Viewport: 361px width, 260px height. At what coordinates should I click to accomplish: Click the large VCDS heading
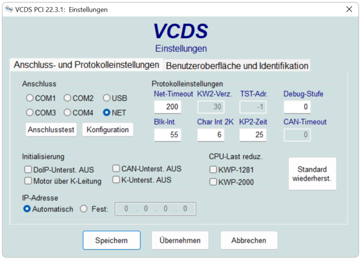(x=180, y=31)
